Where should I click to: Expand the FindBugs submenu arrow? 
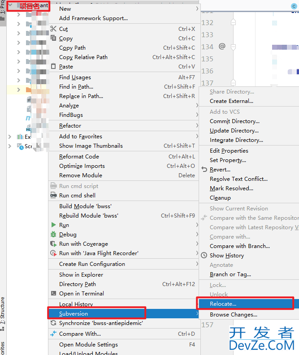[x=197, y=115]
